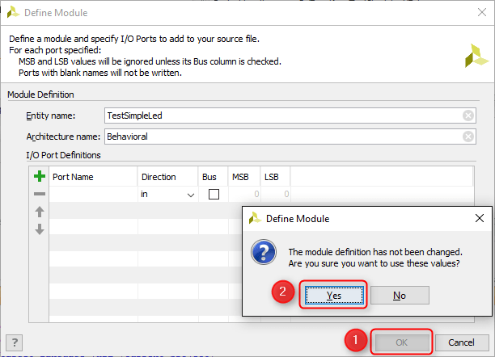
Task: Enable the Bus checkbox for the first port
Action: click(214, 195)
